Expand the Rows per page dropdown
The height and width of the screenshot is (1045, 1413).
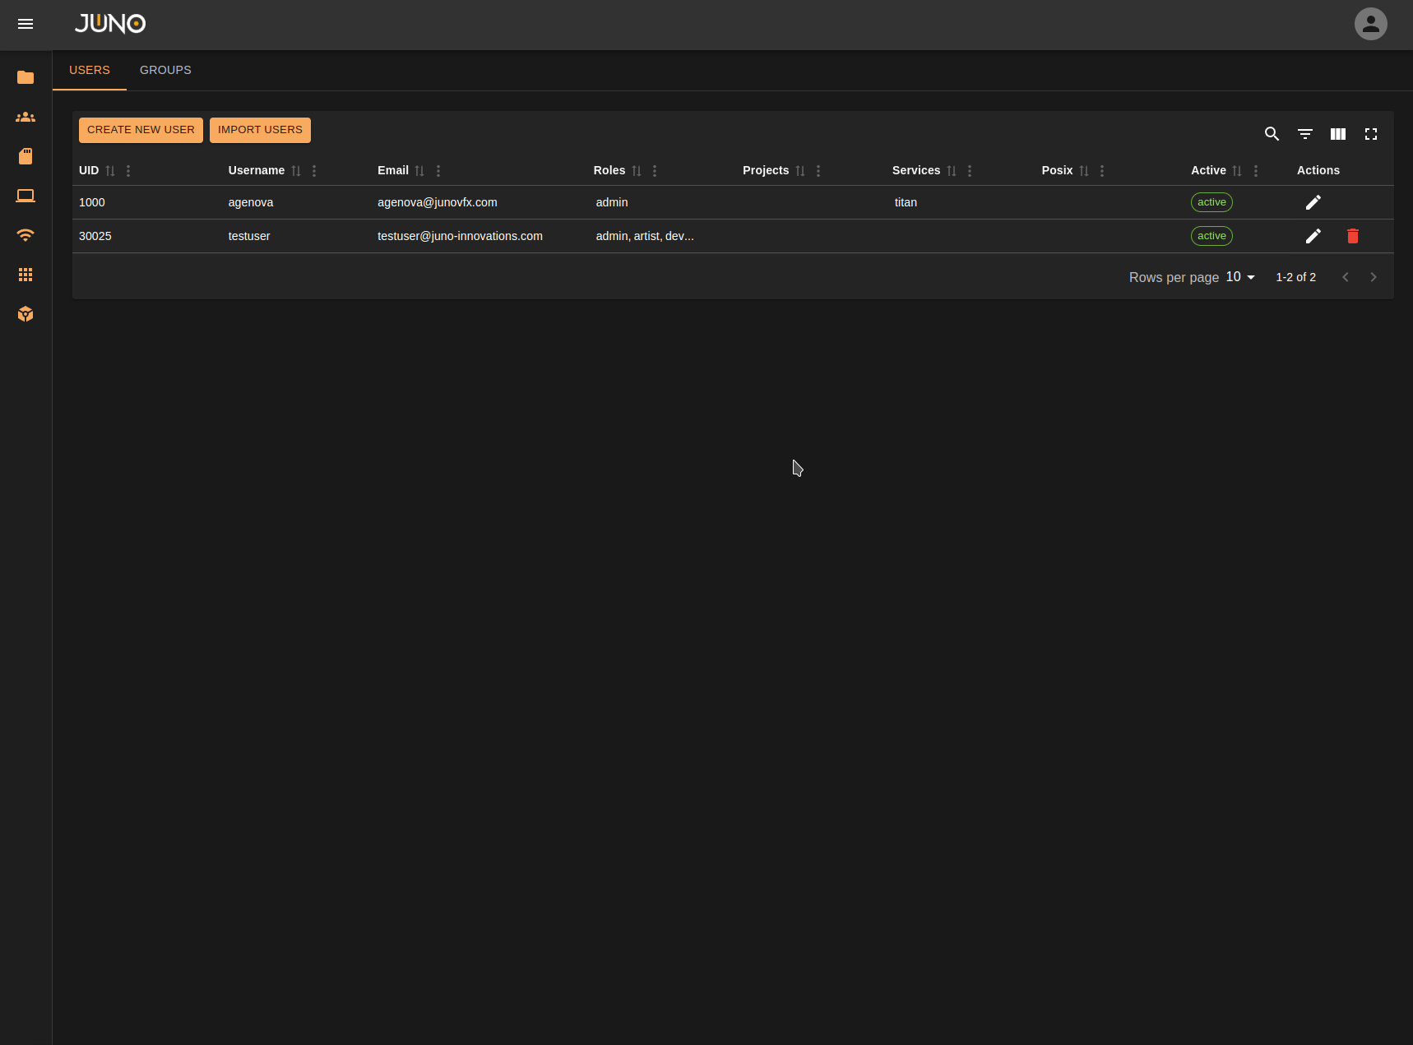[x=1240, y=277]
